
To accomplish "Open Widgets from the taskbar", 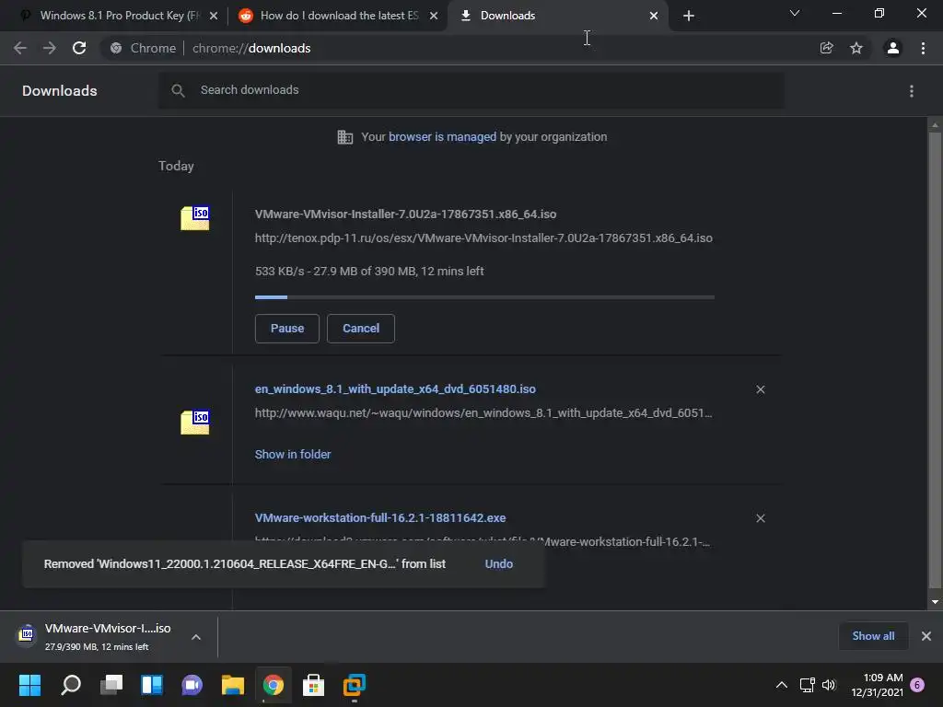I will pos(152,685).
